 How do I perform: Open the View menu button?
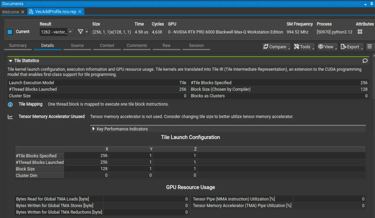[326, 47]
